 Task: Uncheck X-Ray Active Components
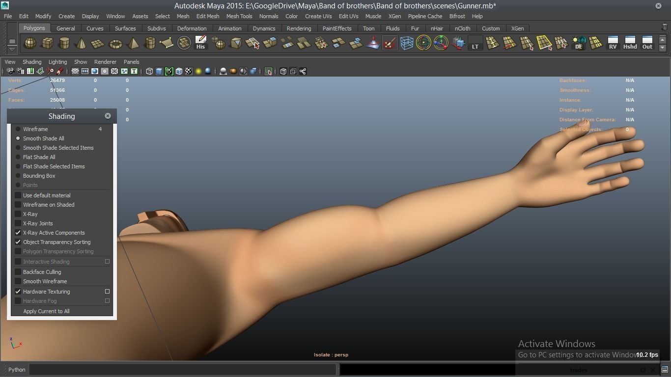pyautogui.click(x=18, y=233)
